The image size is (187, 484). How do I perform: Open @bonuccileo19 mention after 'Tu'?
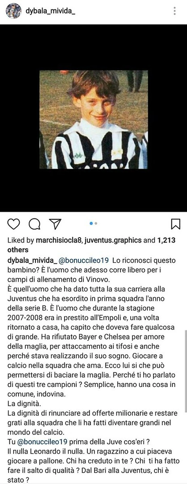tap(42, 442)
